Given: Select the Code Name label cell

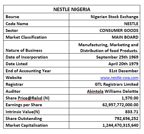Looking at the screenshot, I should (36, 24).
